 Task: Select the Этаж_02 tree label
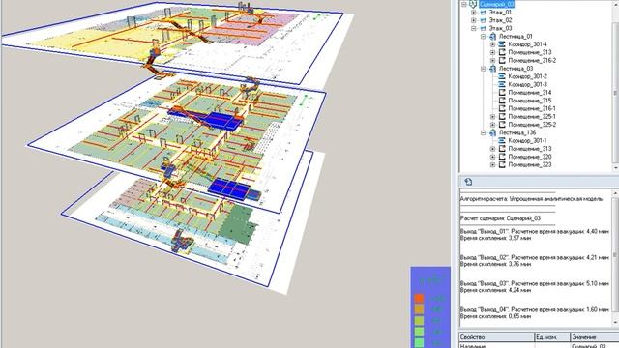click(501, 20)
